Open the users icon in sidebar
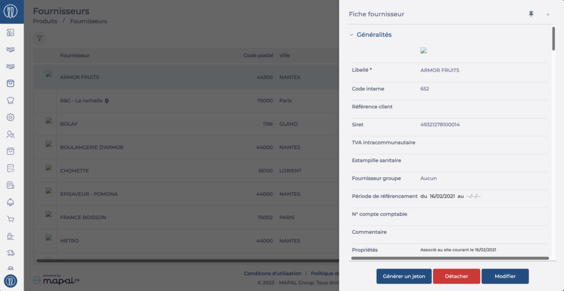The width and height of the screenshot is (564, 291). (x=10, y=135)
